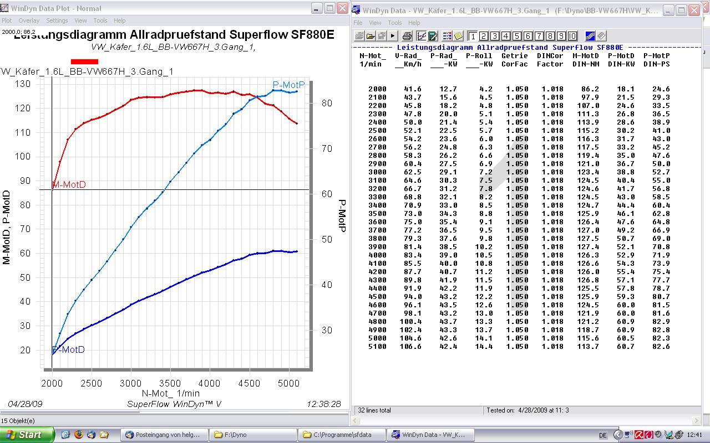
Task: Open the plot graph toolbar icon
Action: 421,36
